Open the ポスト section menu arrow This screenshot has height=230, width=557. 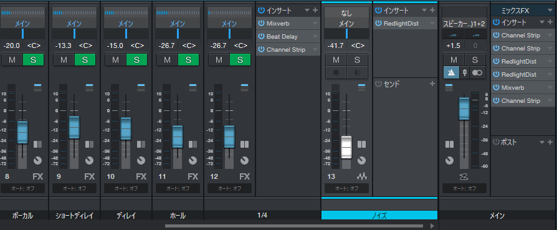(541, 142)
